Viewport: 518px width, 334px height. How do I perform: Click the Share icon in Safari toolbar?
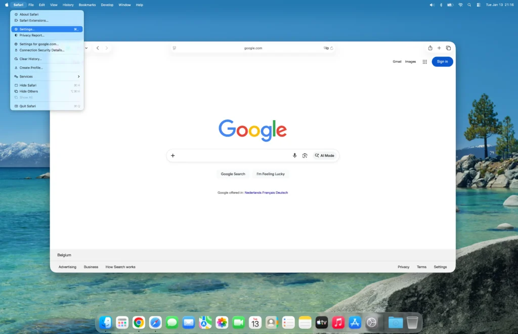(x=430, y=48)
